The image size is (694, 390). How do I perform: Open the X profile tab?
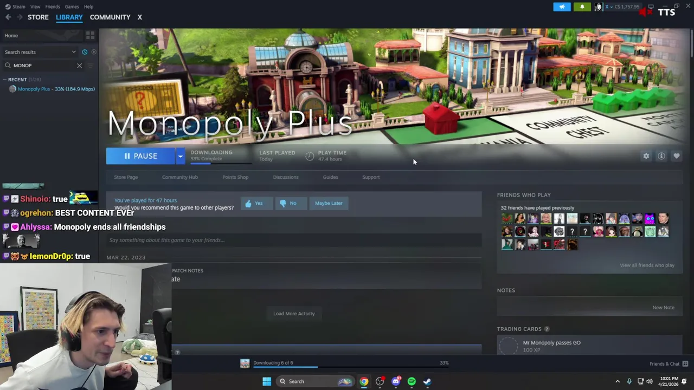coord(139,17)
